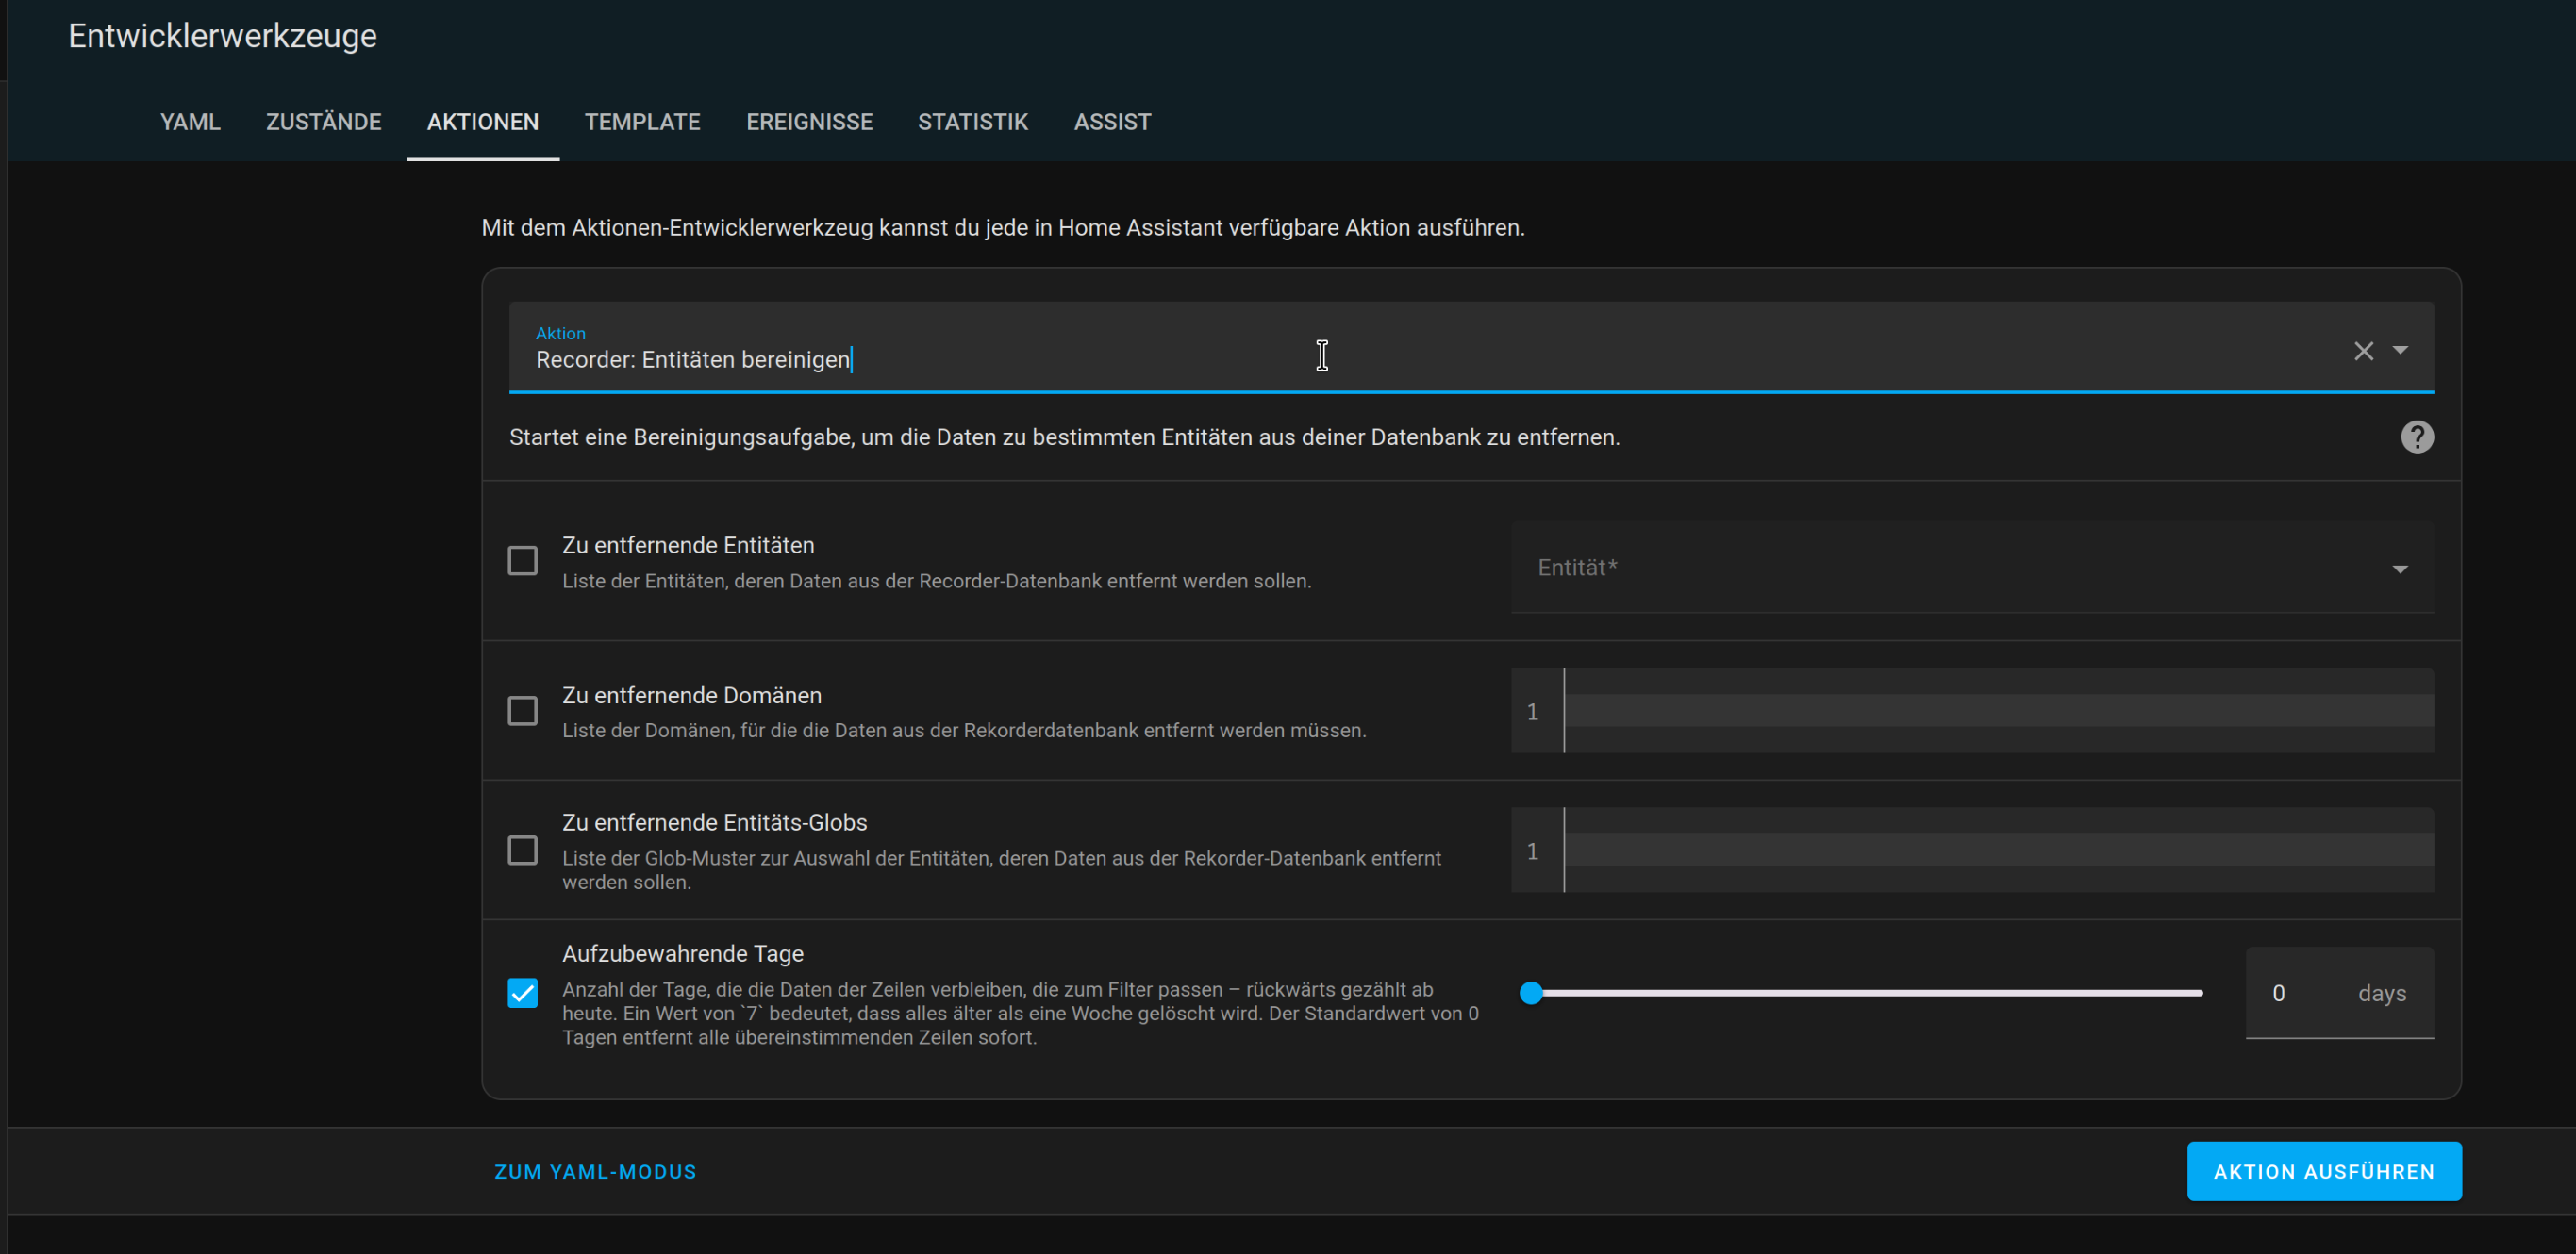Click the days number input field
The height and width of the screenshot is (1254, 2576).
click(x=2339, y=993)
